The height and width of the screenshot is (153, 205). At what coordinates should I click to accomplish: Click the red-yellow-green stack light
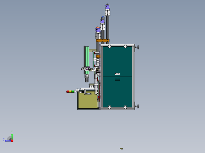70,91
